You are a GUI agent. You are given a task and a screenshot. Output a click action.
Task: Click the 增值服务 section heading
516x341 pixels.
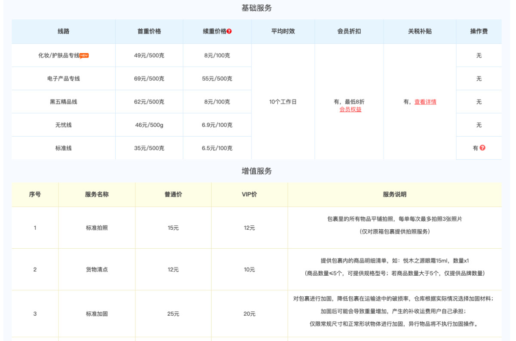point(257,171)
